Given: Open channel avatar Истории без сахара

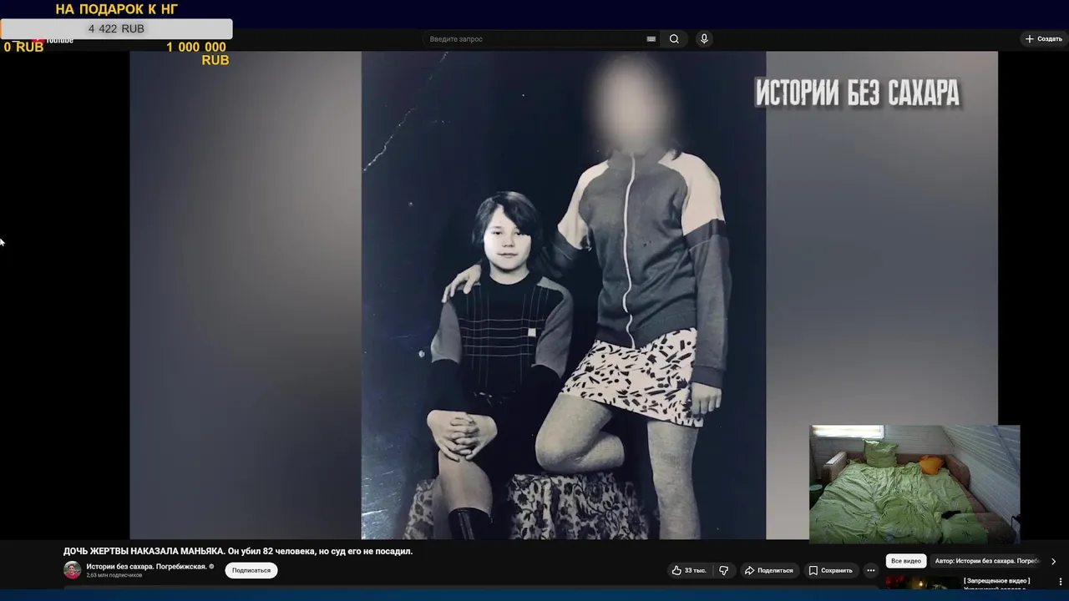Looking at the screenshot, I should click(73, 570).
